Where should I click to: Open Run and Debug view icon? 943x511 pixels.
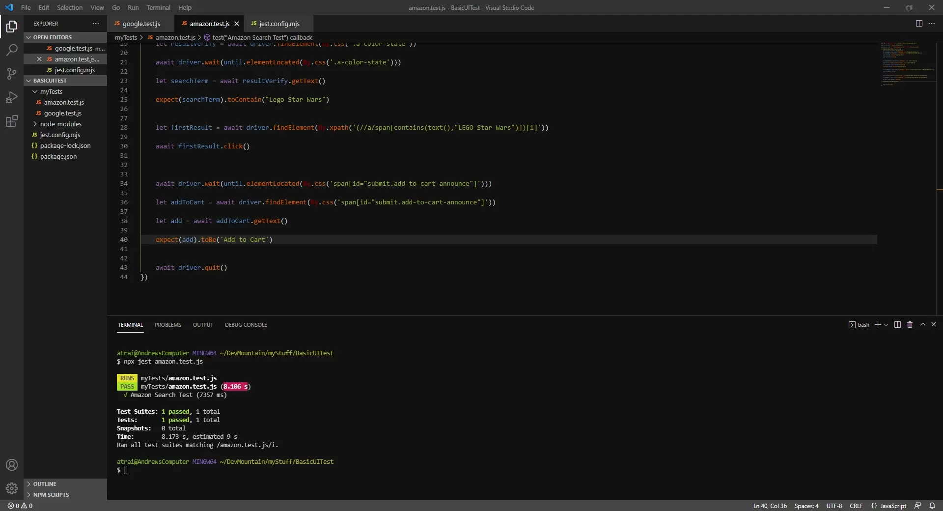pos(12,97)
